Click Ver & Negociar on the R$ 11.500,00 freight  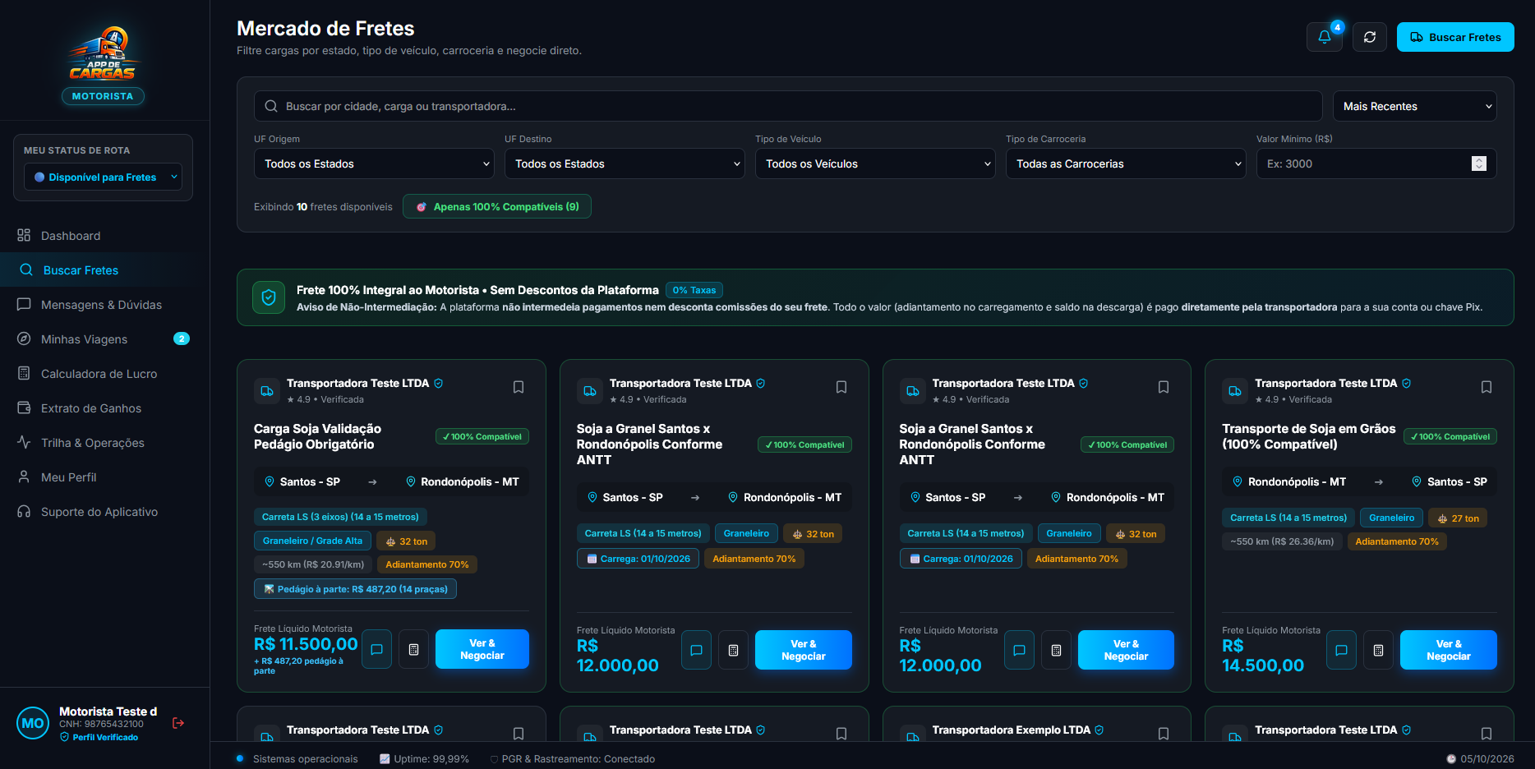[482, 649]
